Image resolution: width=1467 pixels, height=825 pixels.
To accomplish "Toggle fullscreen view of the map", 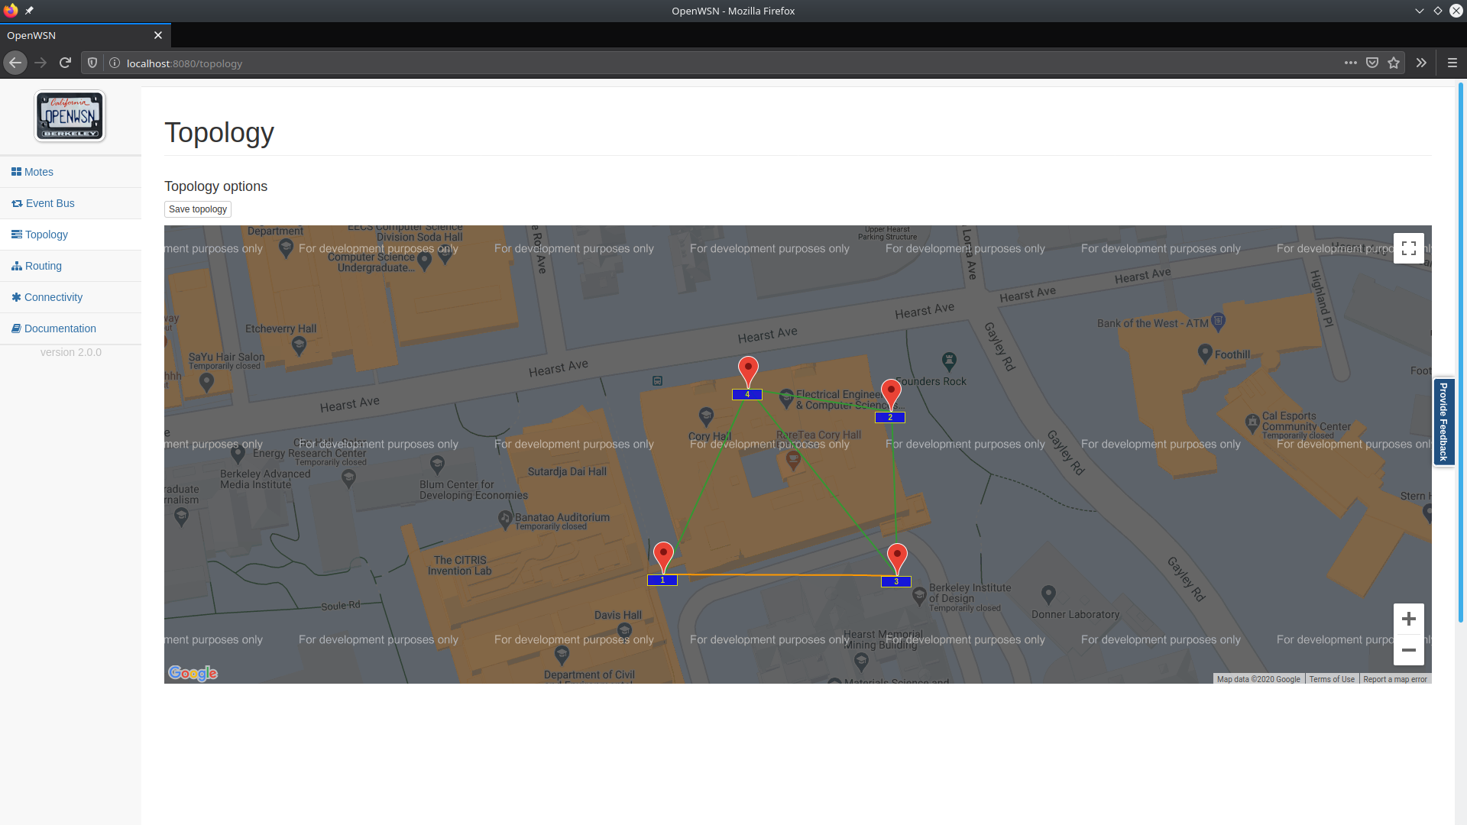I will [x=1409, y=248].
